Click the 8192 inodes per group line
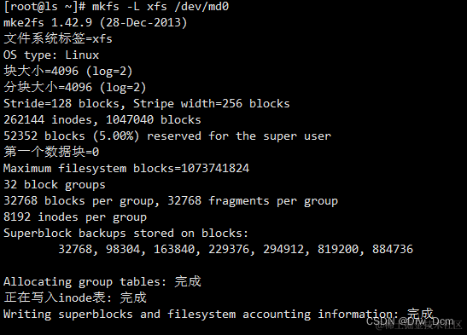The height and width of the screenshot is (335, 467). 75,217
